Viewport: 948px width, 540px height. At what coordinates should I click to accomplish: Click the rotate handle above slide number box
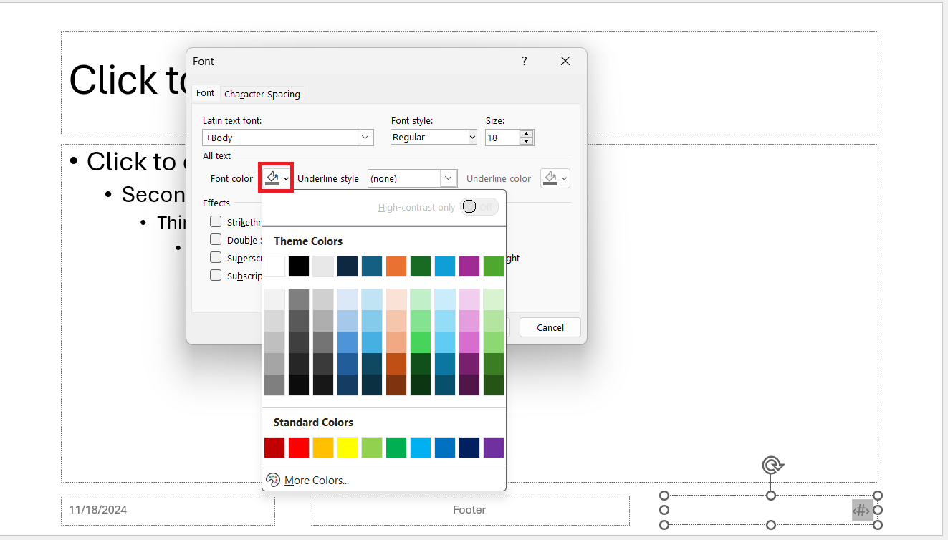coord(771,466)
